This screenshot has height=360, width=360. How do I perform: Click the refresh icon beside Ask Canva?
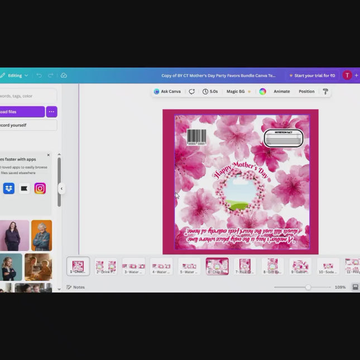click(x=191, y=92)
